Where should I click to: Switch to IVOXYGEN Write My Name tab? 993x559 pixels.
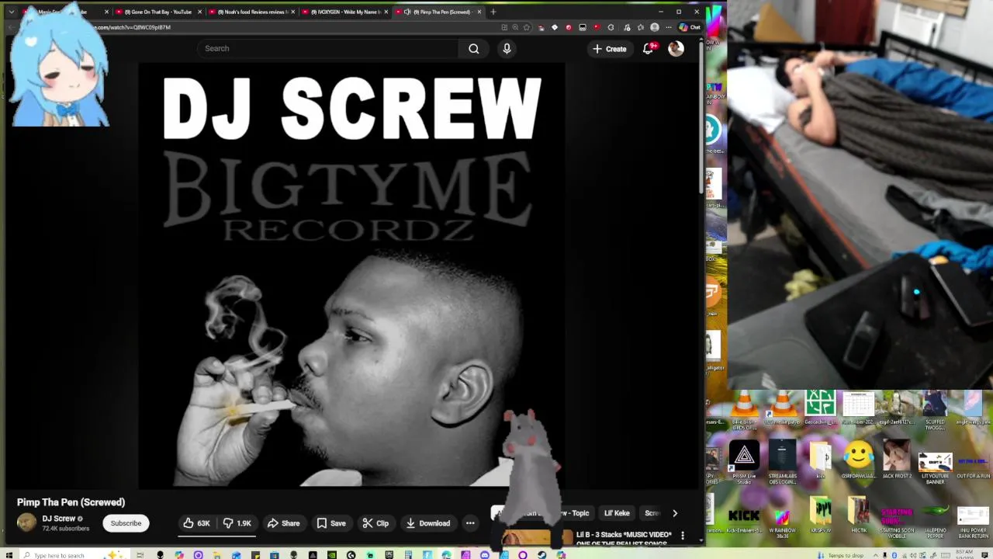(344, 12)
